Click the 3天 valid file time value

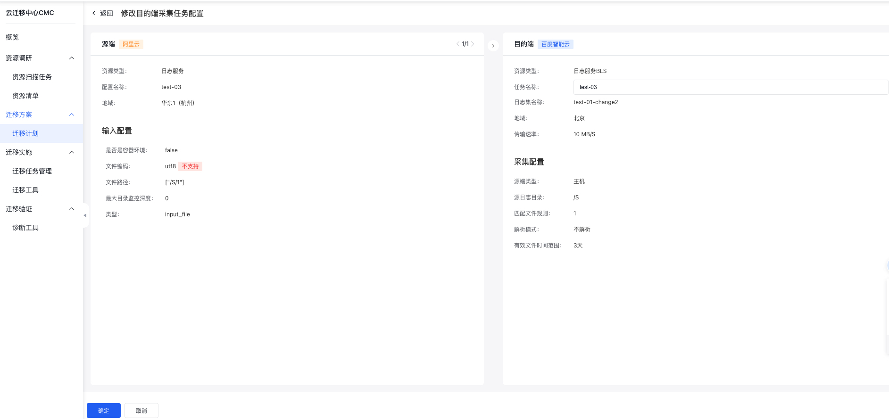(x=578, y=246)
